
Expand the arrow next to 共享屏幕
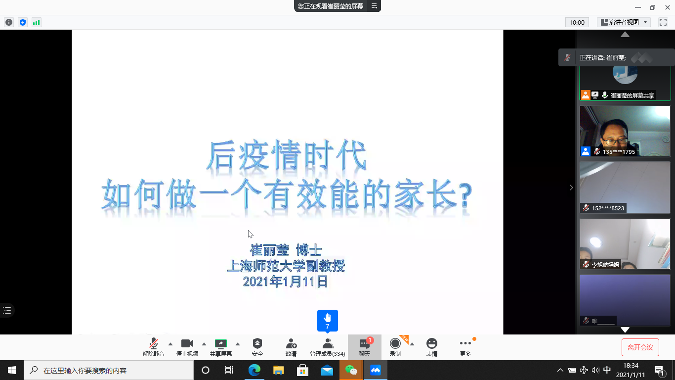tap(238, 344)
